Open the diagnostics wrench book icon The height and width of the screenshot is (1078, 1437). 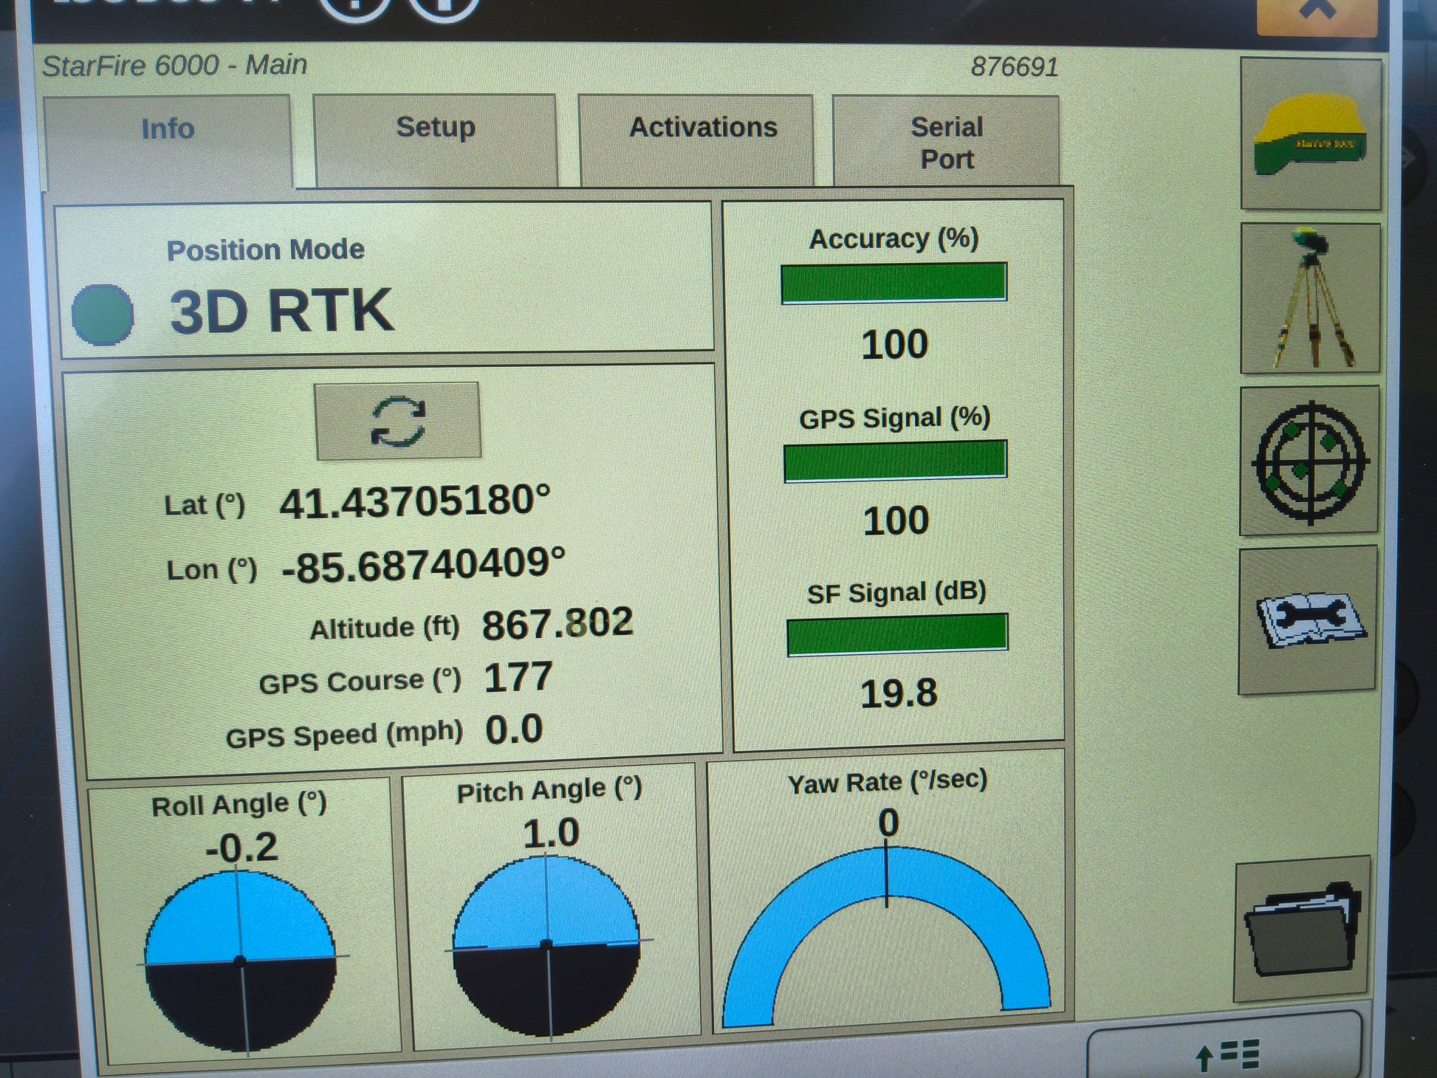[x=1308, y=621]
